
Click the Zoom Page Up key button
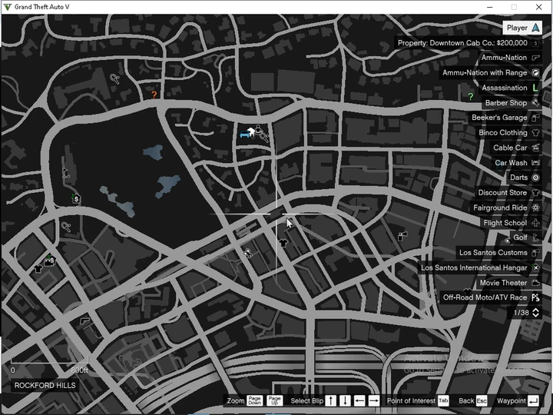tap(274, 400)
